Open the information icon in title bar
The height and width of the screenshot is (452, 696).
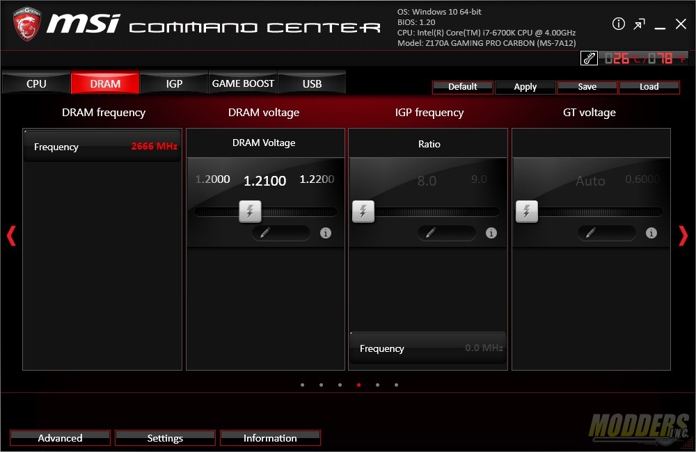[x=618, y=24]
